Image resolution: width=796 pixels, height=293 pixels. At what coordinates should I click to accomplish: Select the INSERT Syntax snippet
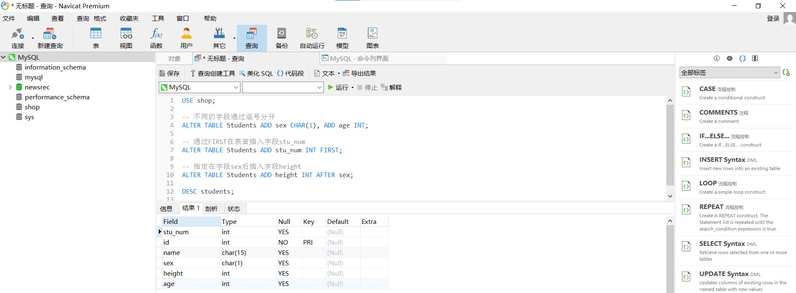click(x=737, y=163)
